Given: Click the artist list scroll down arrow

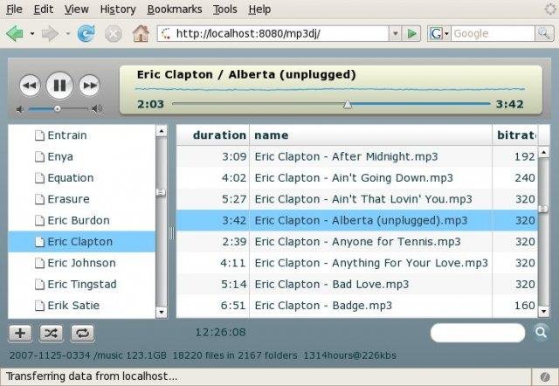Looking at the screenshot, I should point(161,313).
